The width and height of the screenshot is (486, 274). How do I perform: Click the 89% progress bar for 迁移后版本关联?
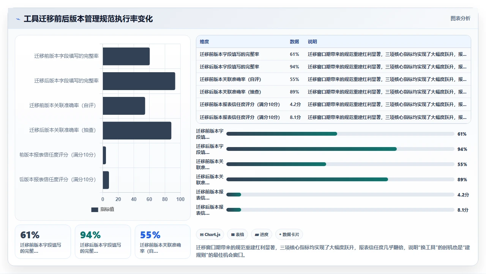coord(340,179)
